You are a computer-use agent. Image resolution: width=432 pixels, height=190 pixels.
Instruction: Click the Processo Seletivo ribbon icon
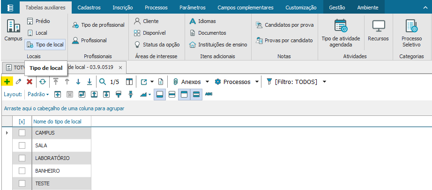click(411, 26)
